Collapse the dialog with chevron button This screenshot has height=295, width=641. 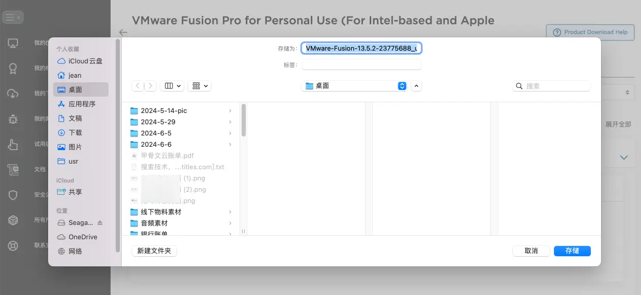pyautogui.click(x=416, y=86)
